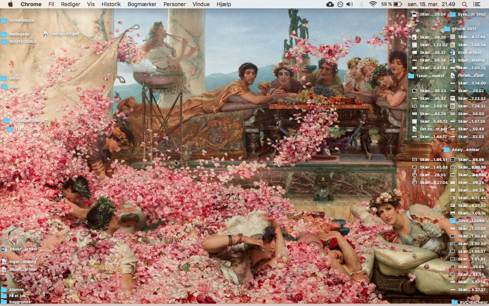Image resolution: width=489 pixels, height=306 pixels.
Task: Open the volume control in menu bar
Action: pyautogui.click(x=350, y=4)
